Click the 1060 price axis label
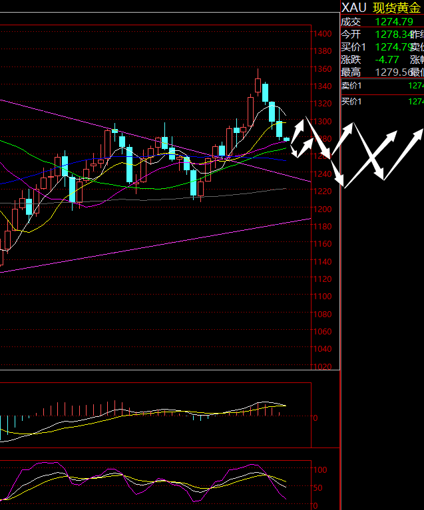Image resolution: width=424 pixels, height=510 pixels. click(x=322, y=331)
